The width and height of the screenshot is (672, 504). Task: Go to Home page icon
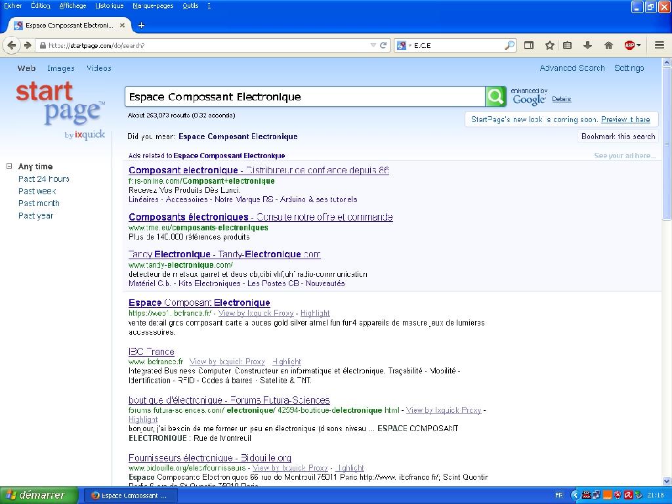point(608,45)
